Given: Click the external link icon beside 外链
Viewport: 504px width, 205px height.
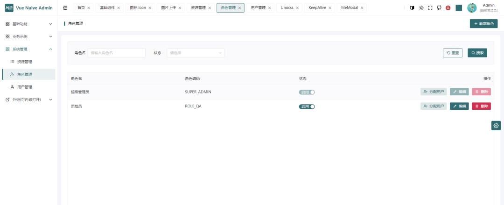Looking at the screenshot, I should point(8,99).
